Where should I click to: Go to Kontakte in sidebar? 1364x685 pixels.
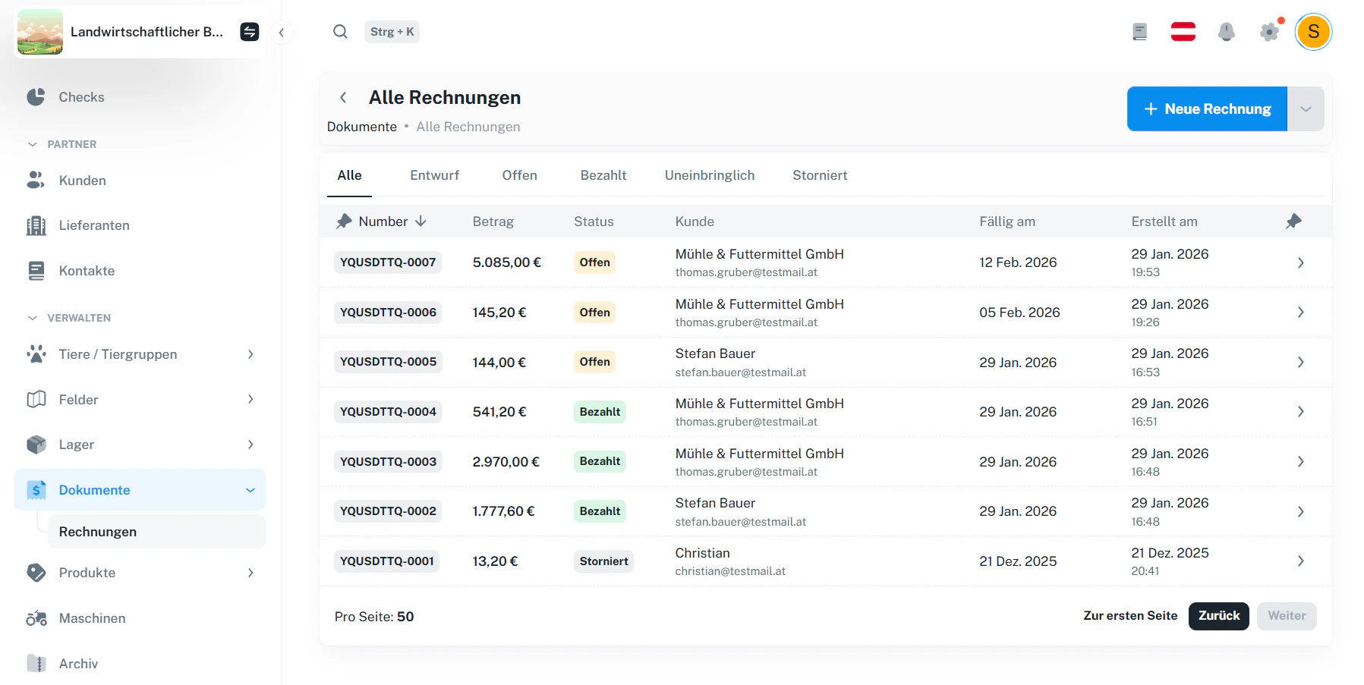140,271
